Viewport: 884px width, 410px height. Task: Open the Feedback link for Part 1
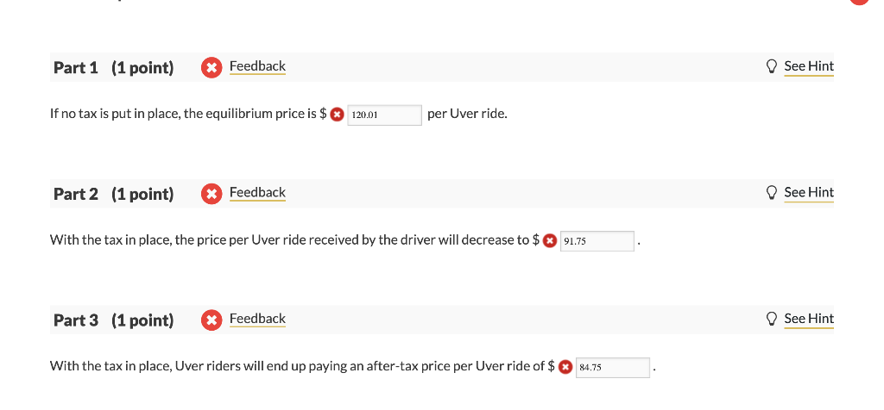257,66
